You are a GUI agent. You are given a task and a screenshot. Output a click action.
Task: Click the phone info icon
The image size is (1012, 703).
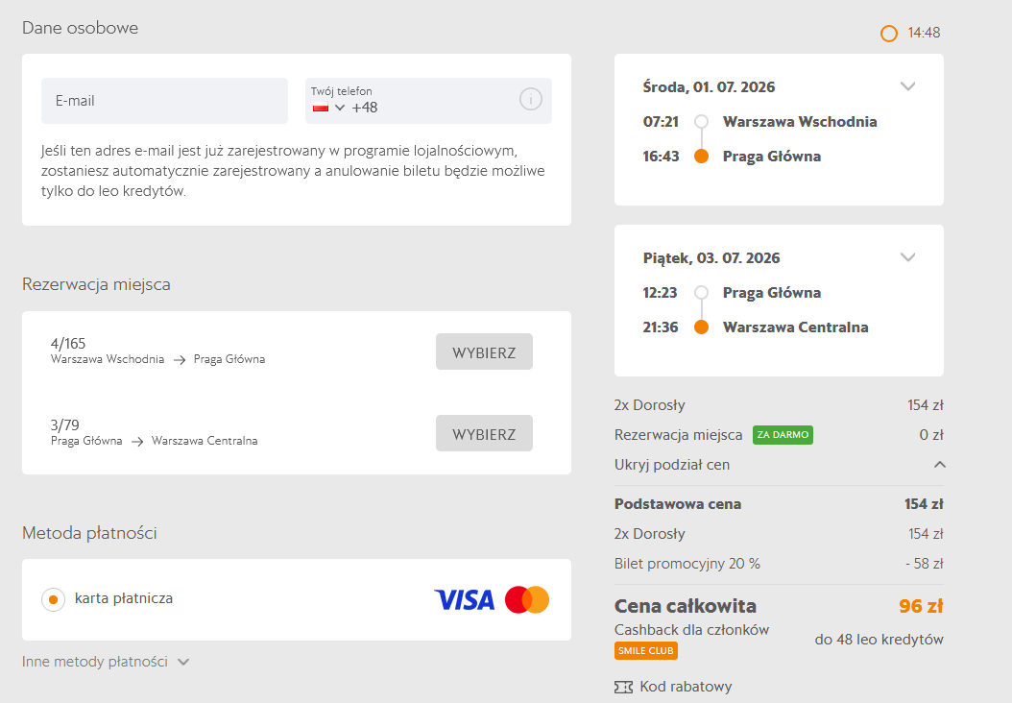point(531,100)
